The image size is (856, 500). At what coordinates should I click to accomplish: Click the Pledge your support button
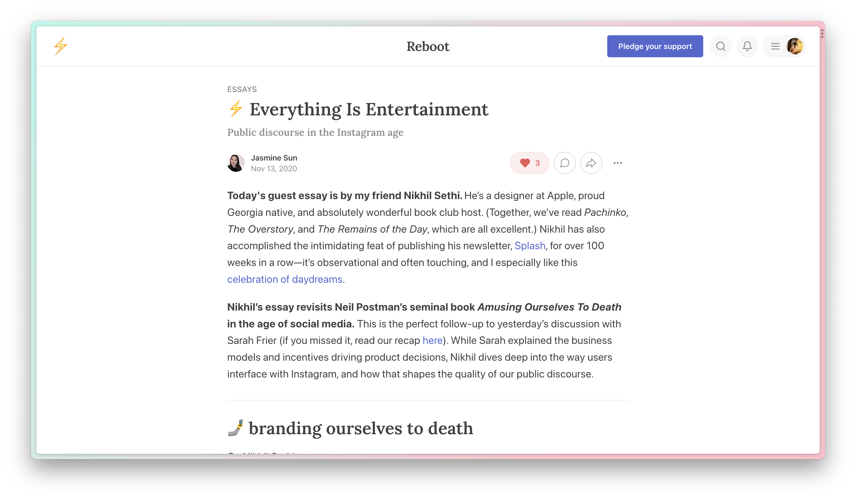[655, 46]
